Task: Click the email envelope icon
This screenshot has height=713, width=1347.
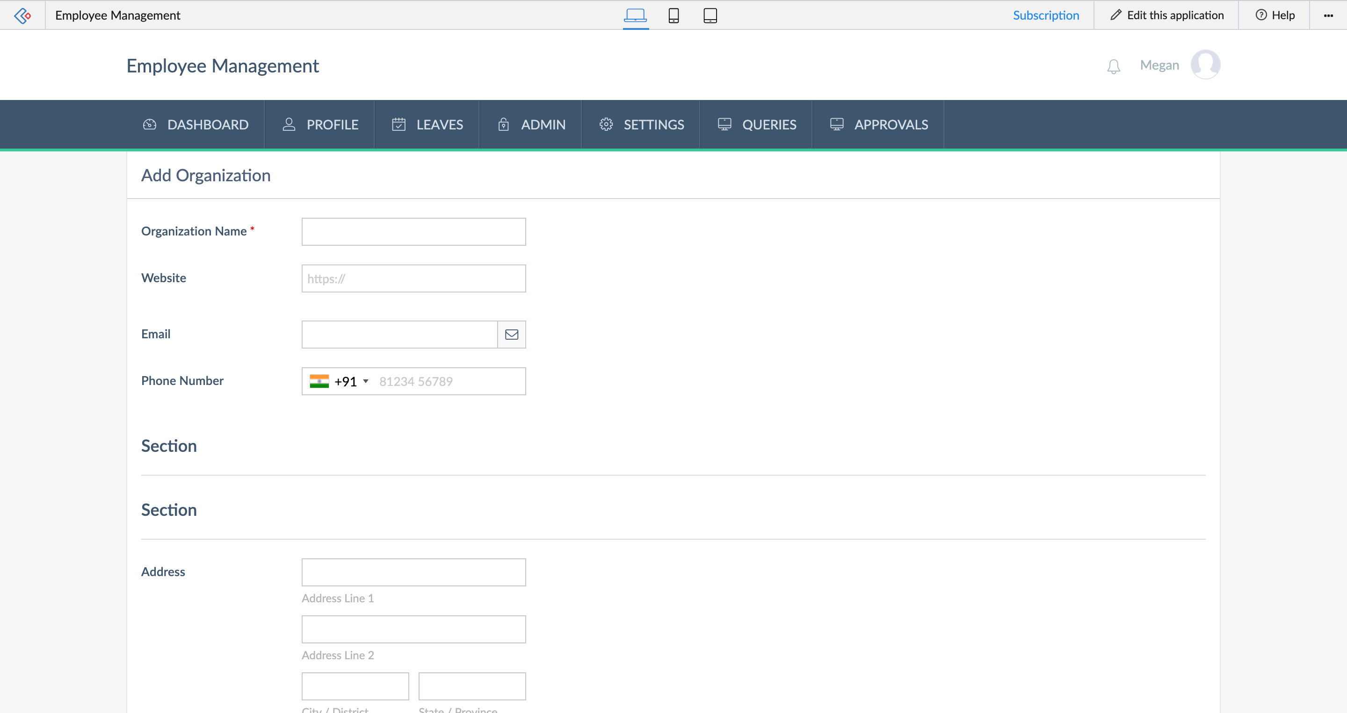Action: (511, 334)
